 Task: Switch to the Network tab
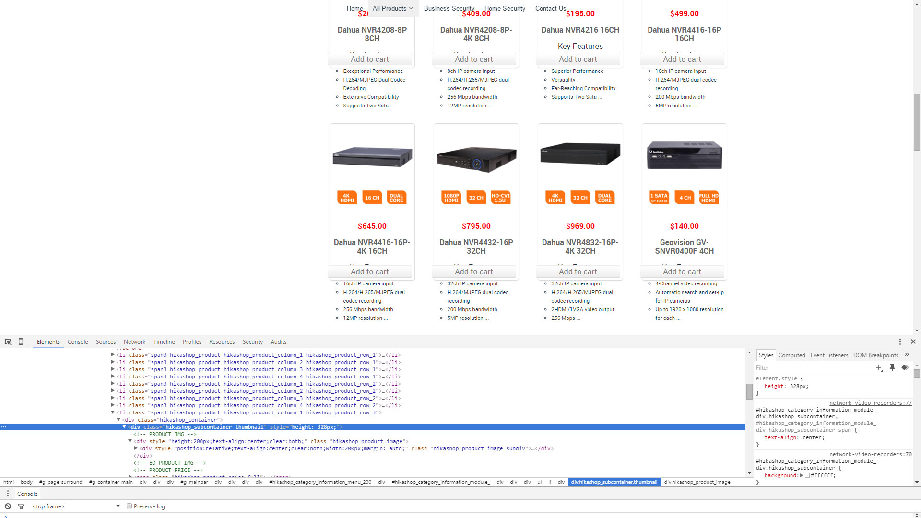tap(134, 342)
